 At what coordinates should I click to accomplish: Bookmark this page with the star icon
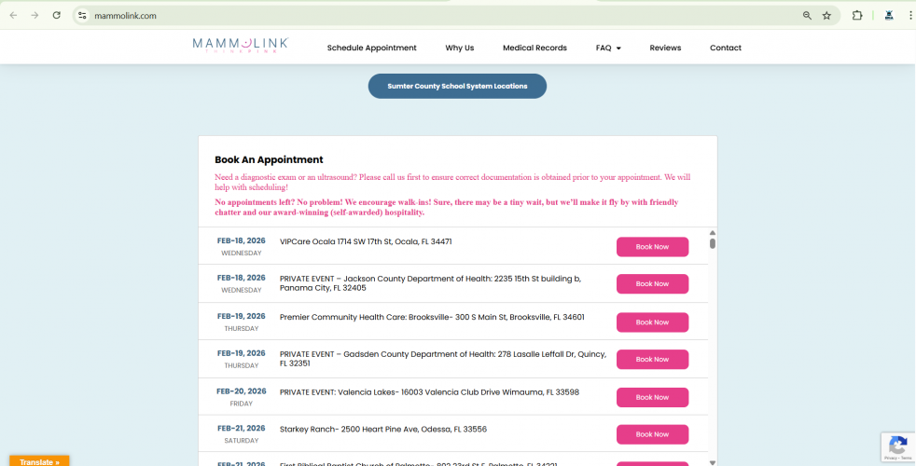[x=826, y=16]
